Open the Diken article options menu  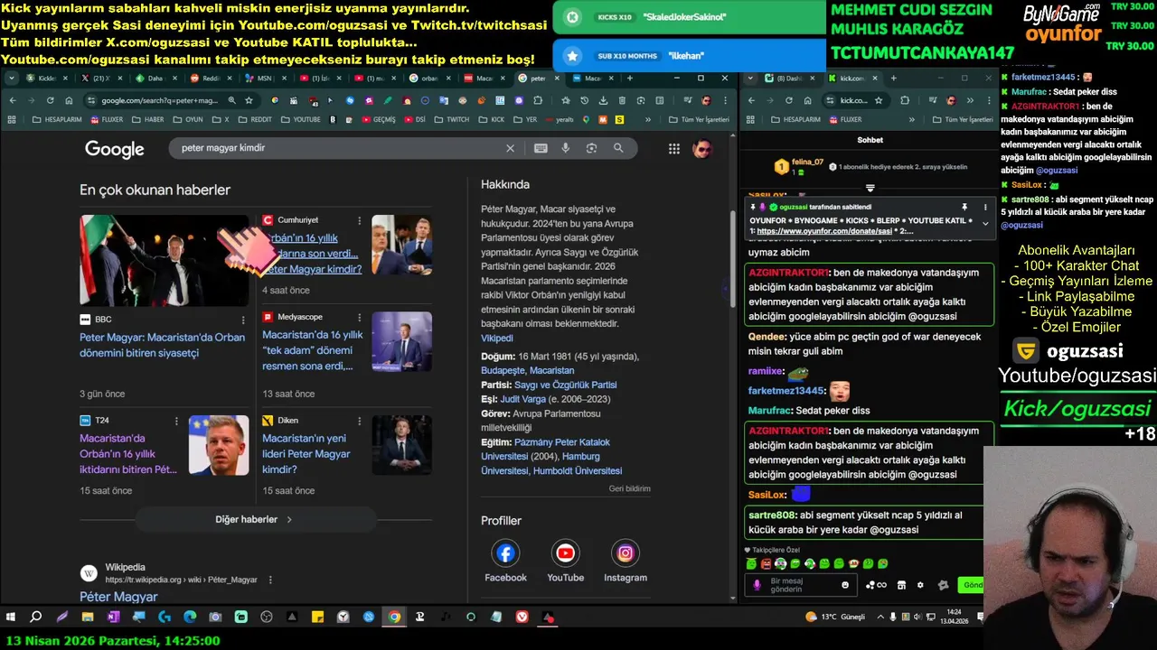pyautogui.click(x=359, y=421)
